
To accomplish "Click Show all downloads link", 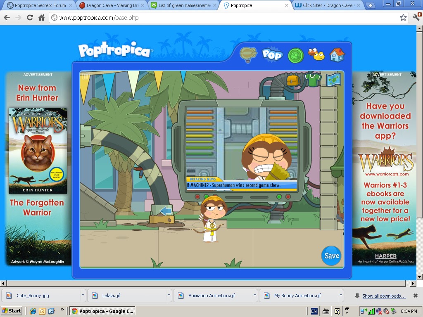I will pos(384,296).
